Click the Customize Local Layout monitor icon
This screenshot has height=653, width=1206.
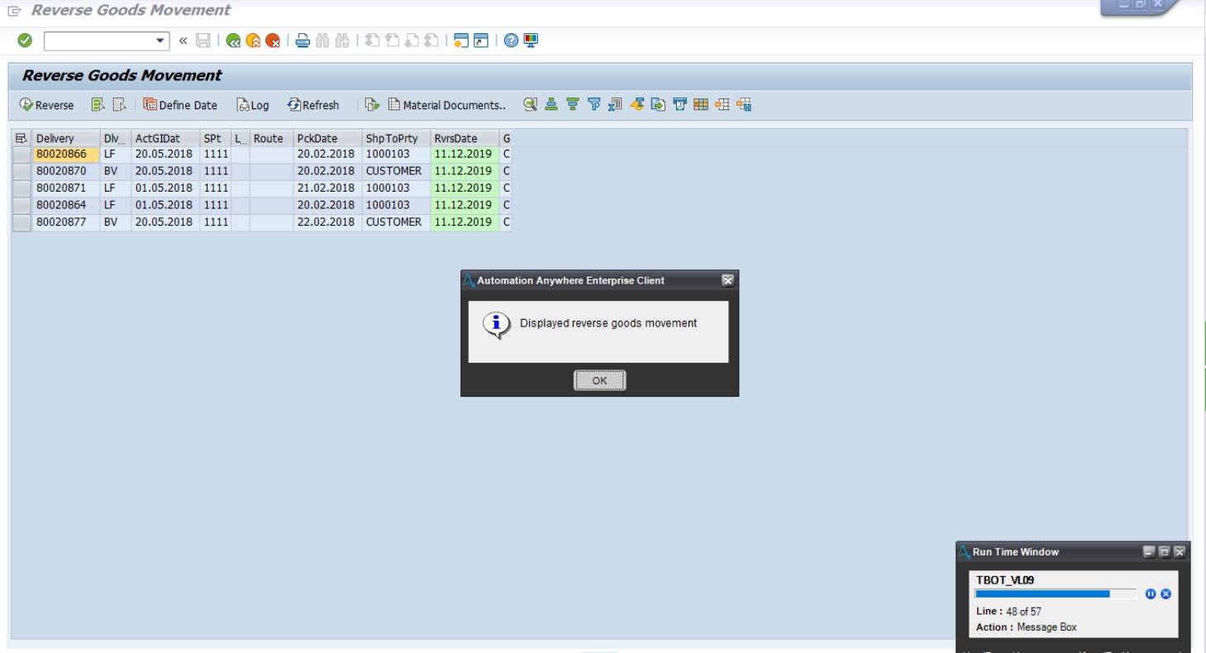531,41
